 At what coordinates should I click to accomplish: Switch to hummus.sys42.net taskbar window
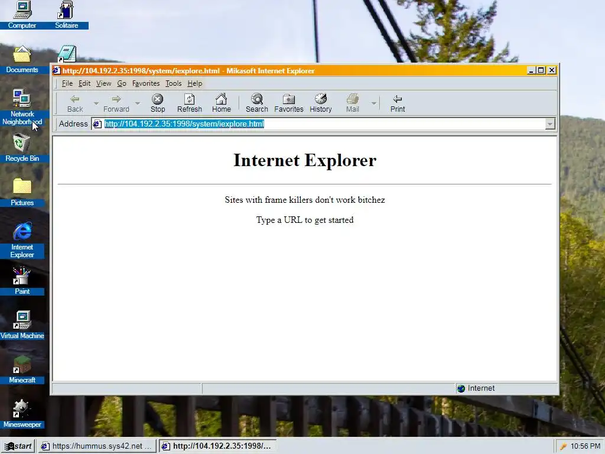click(96, 446)
